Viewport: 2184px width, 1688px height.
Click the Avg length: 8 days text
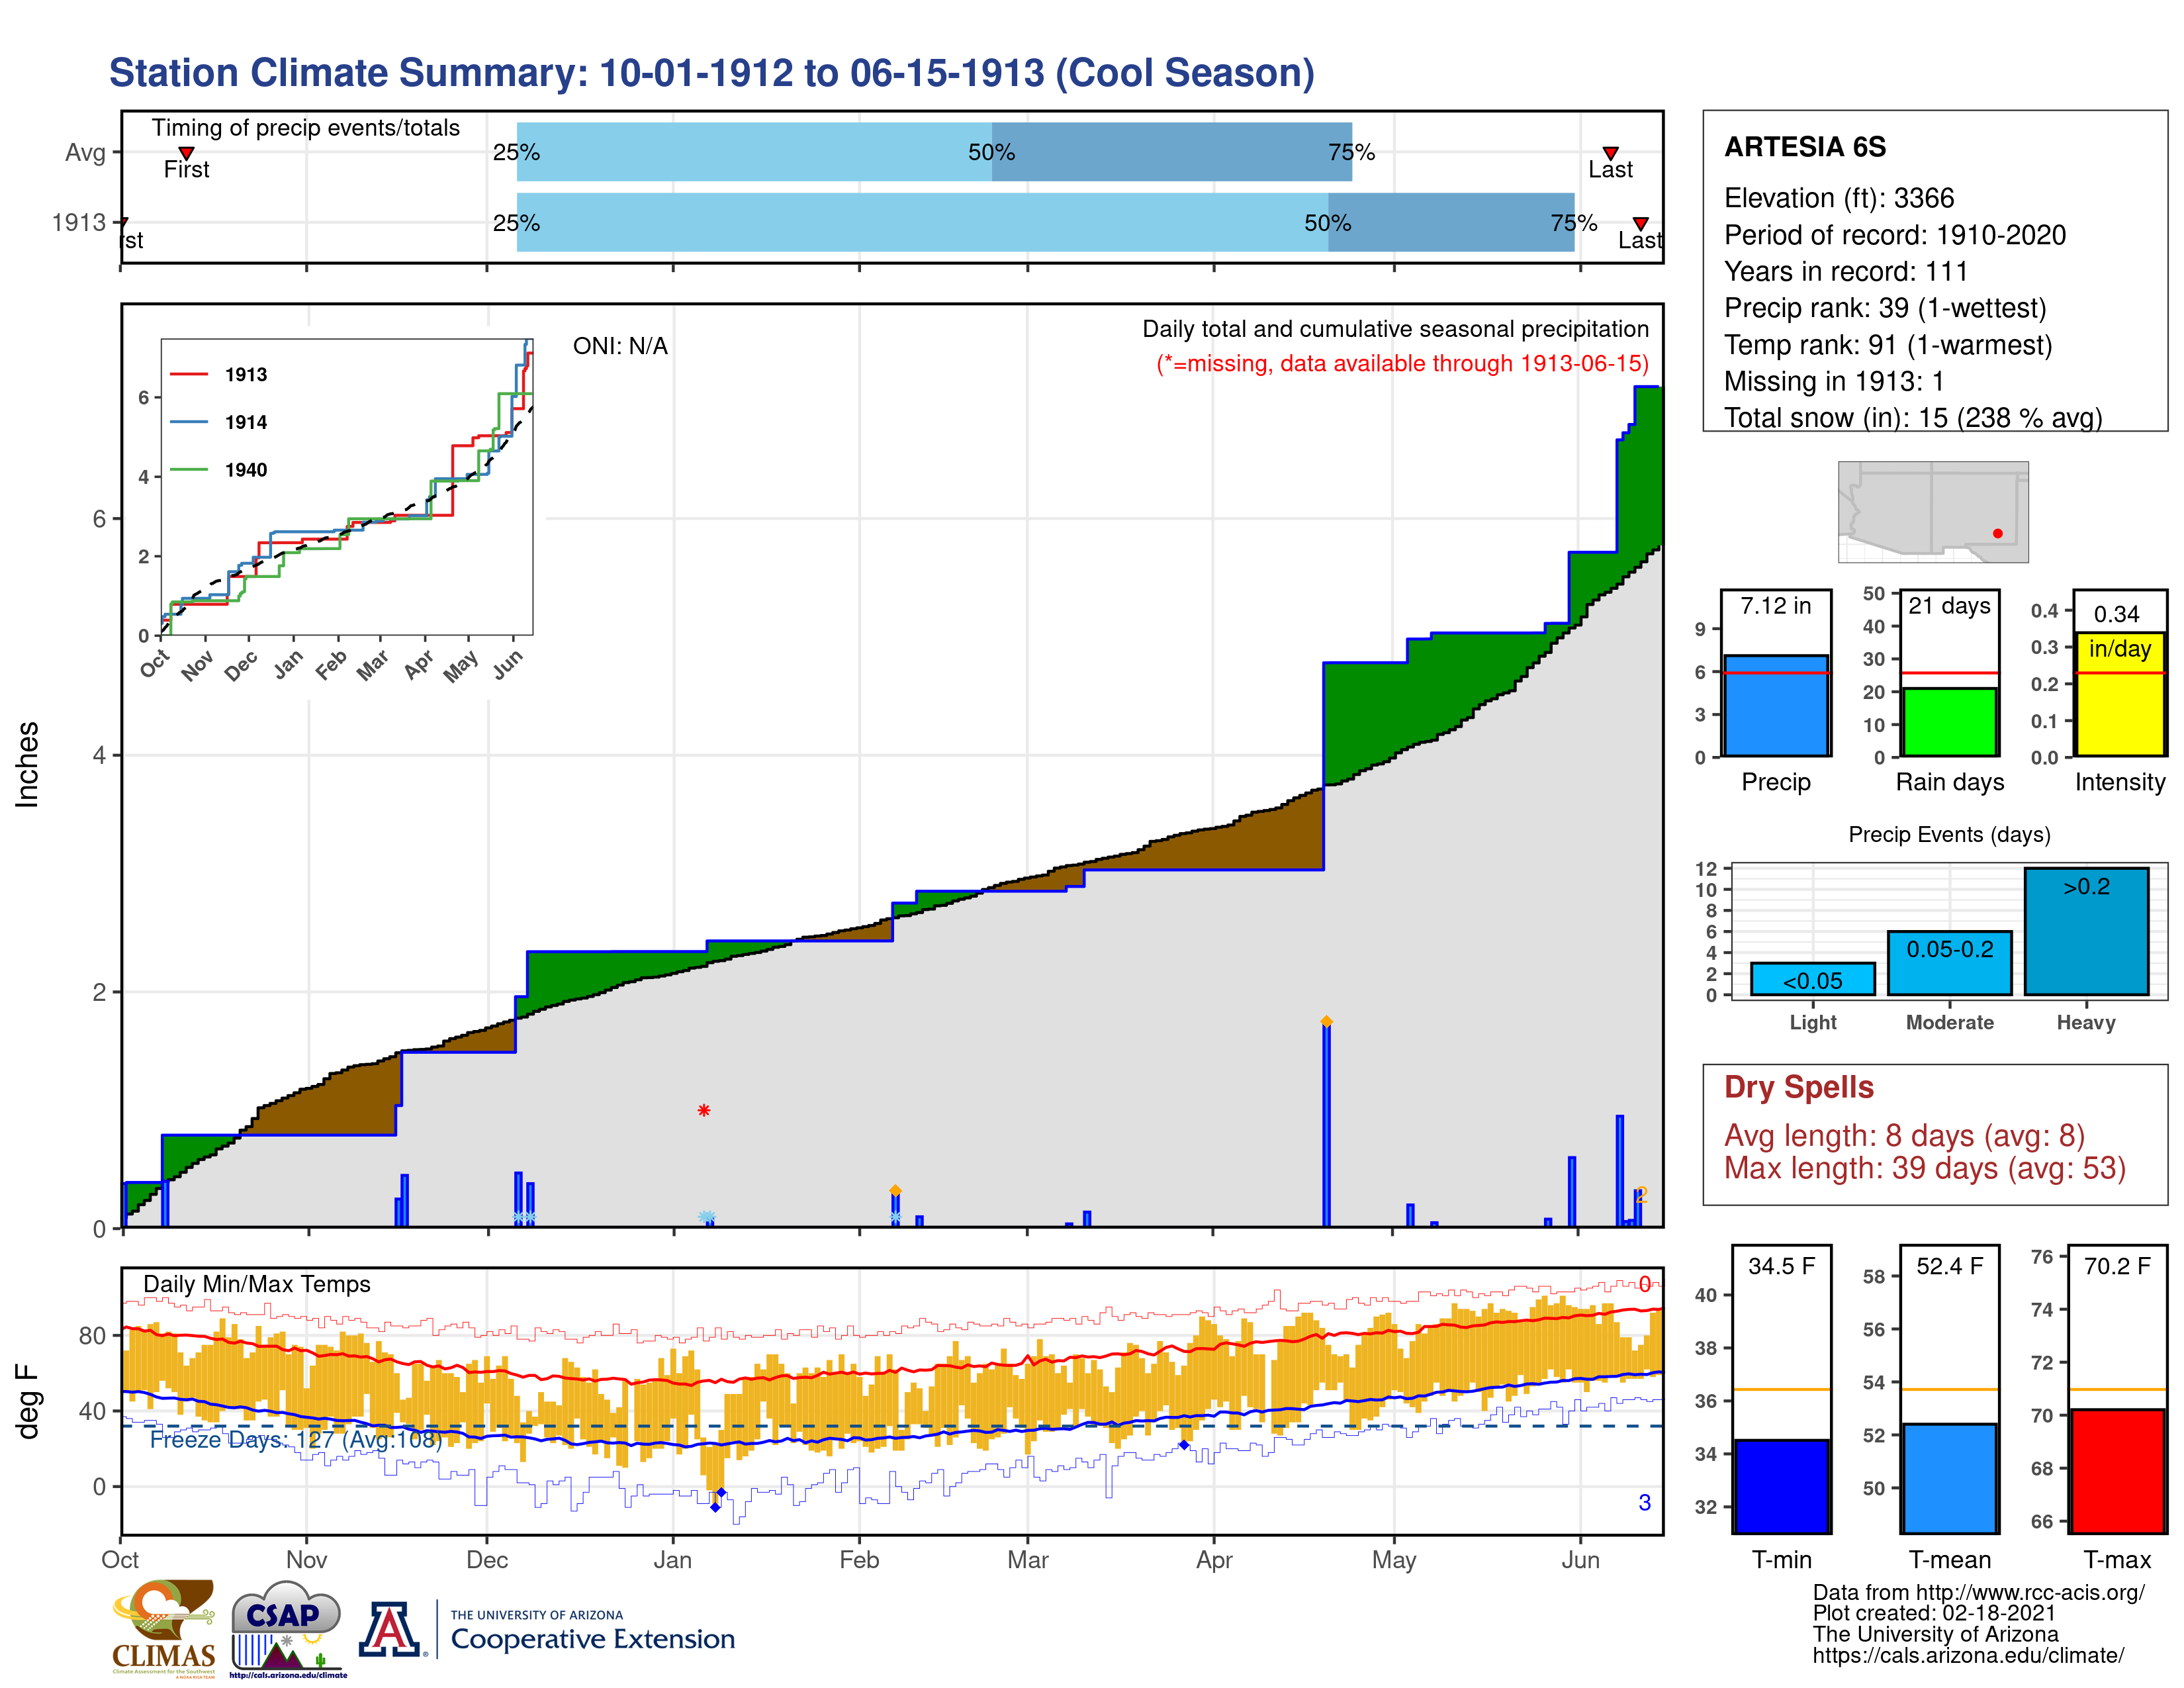[1904, 1136]
